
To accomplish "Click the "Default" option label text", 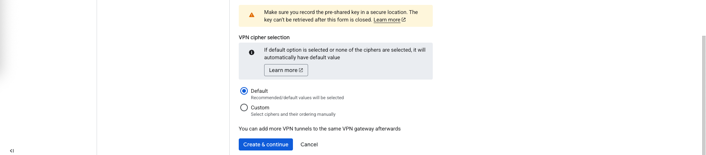I will click(259, 91).
